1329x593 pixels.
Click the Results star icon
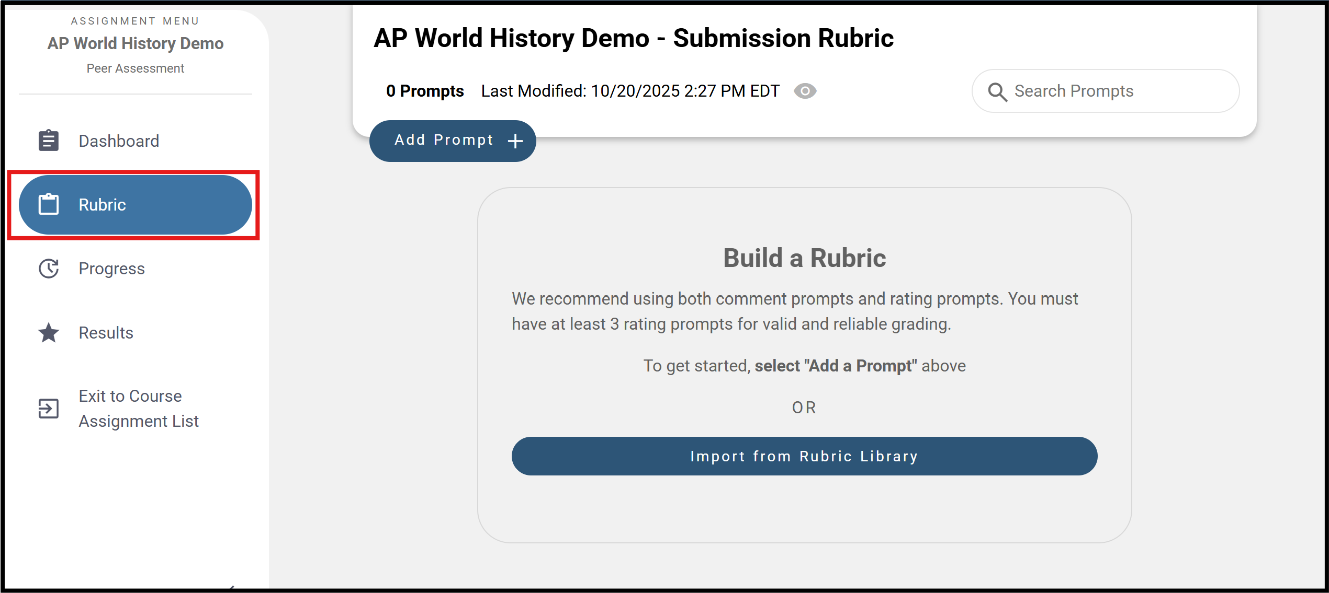[49, 332]
